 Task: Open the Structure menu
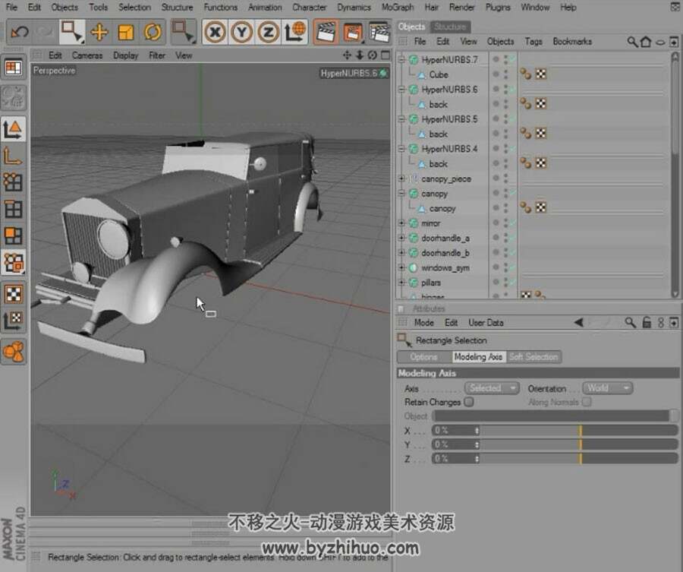(177, 8)
